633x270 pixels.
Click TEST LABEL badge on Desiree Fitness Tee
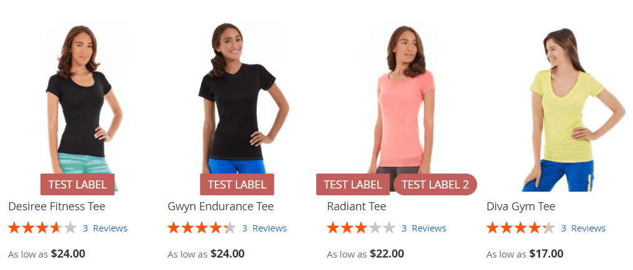[x=77, y=185]
